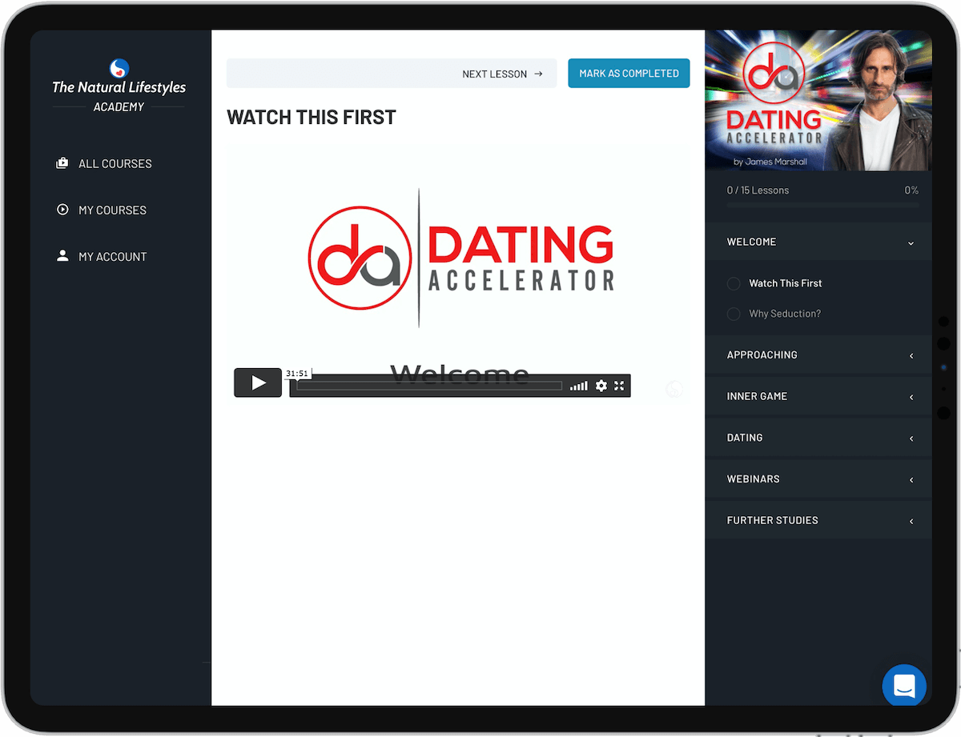Open My Account page
This screenshot has width=961, height=737.
pyautogui.click(x=102, y=256)
